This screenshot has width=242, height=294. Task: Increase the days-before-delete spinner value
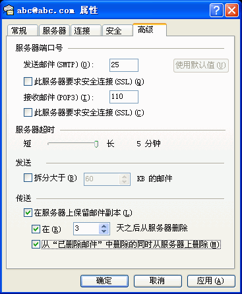point(104,226)
